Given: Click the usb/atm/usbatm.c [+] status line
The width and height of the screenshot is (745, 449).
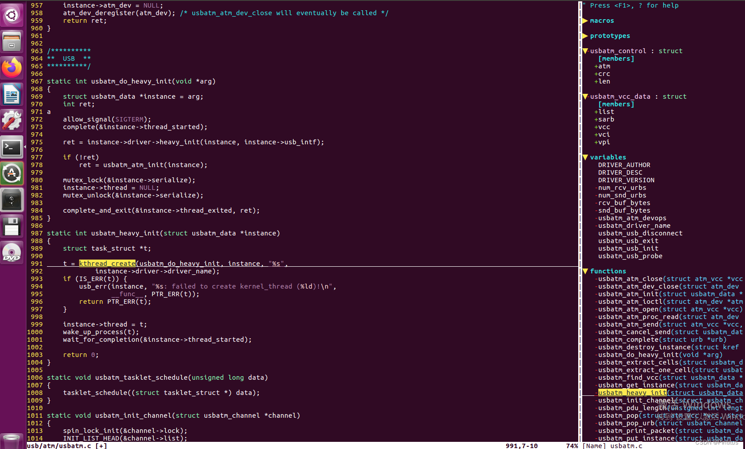Looking at the screenshot, I should click(67, 446).
